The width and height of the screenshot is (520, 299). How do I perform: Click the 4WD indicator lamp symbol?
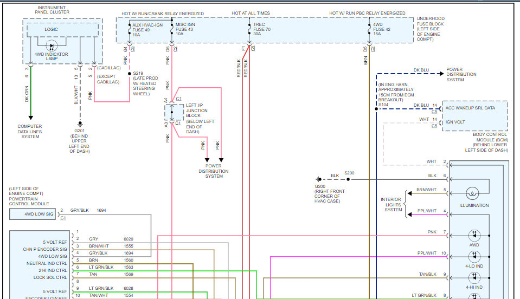coord(52,47)
